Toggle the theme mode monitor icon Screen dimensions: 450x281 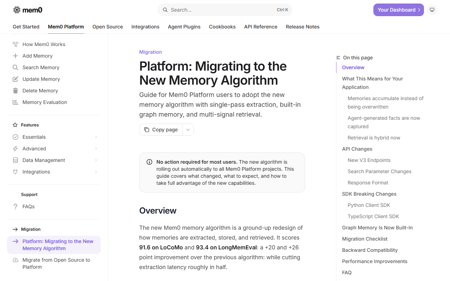click(432, 10)
